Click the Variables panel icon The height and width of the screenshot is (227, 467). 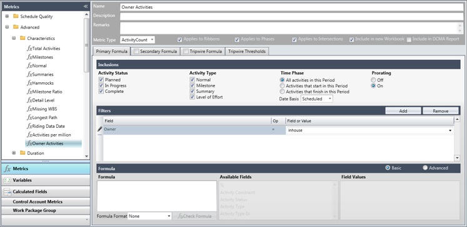[x=7, y=180]
